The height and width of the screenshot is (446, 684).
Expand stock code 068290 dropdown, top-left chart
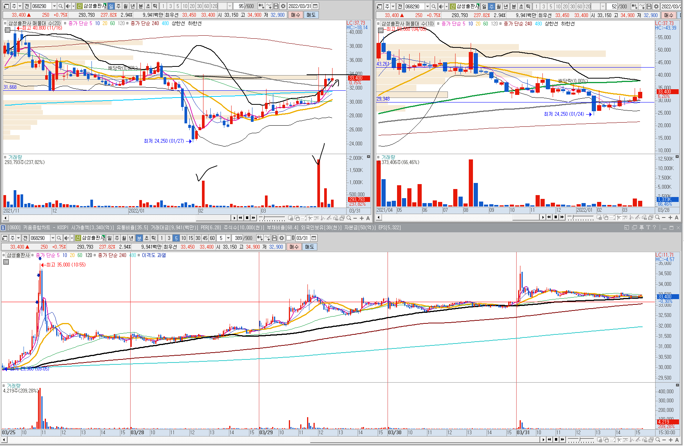54,6
